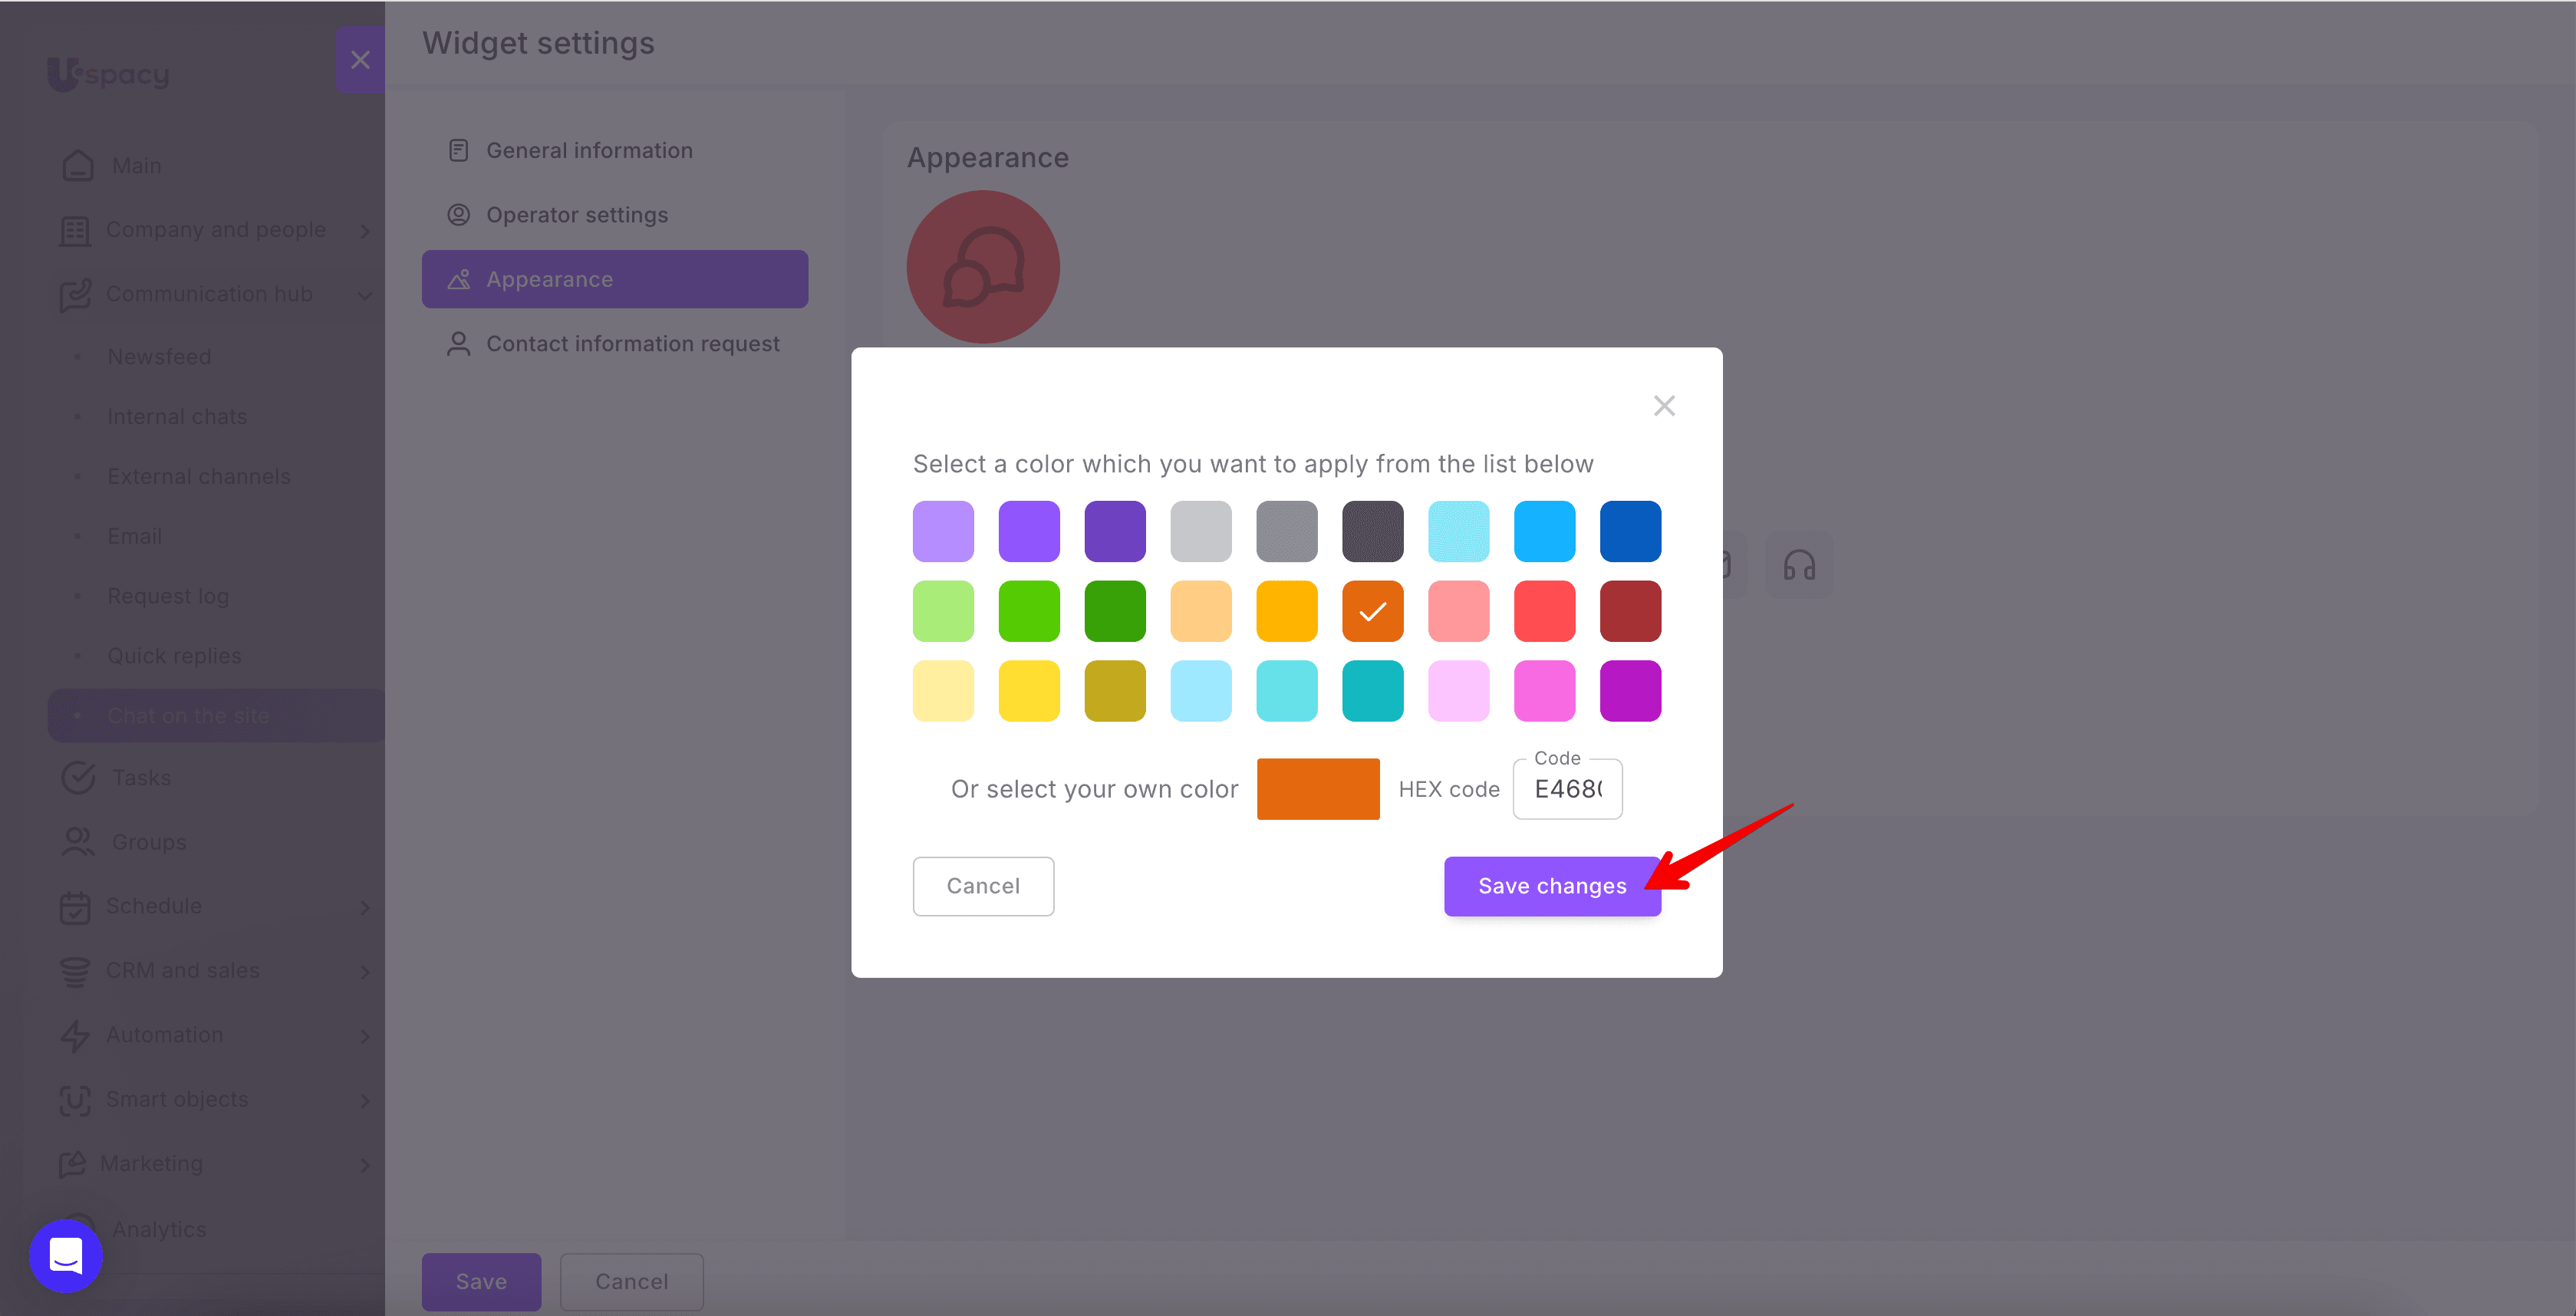Click the CRM and sales stack icon
2576x1316 pixels.
pyautogui.click(x=75, y=971)
